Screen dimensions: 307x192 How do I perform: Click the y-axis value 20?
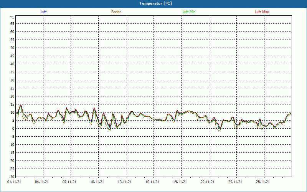(12, 96)
